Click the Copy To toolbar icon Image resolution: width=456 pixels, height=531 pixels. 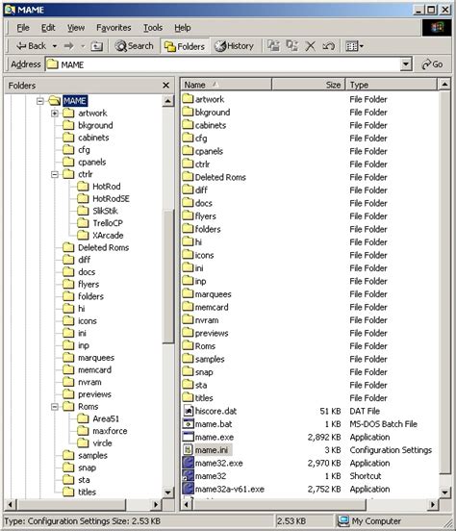pos(291,46)
